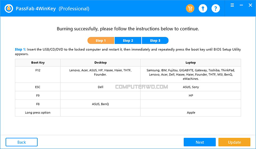Screen dimensions: 256x149
Task: Select the Boot Key column header
Action: click(x=38, y=63)
